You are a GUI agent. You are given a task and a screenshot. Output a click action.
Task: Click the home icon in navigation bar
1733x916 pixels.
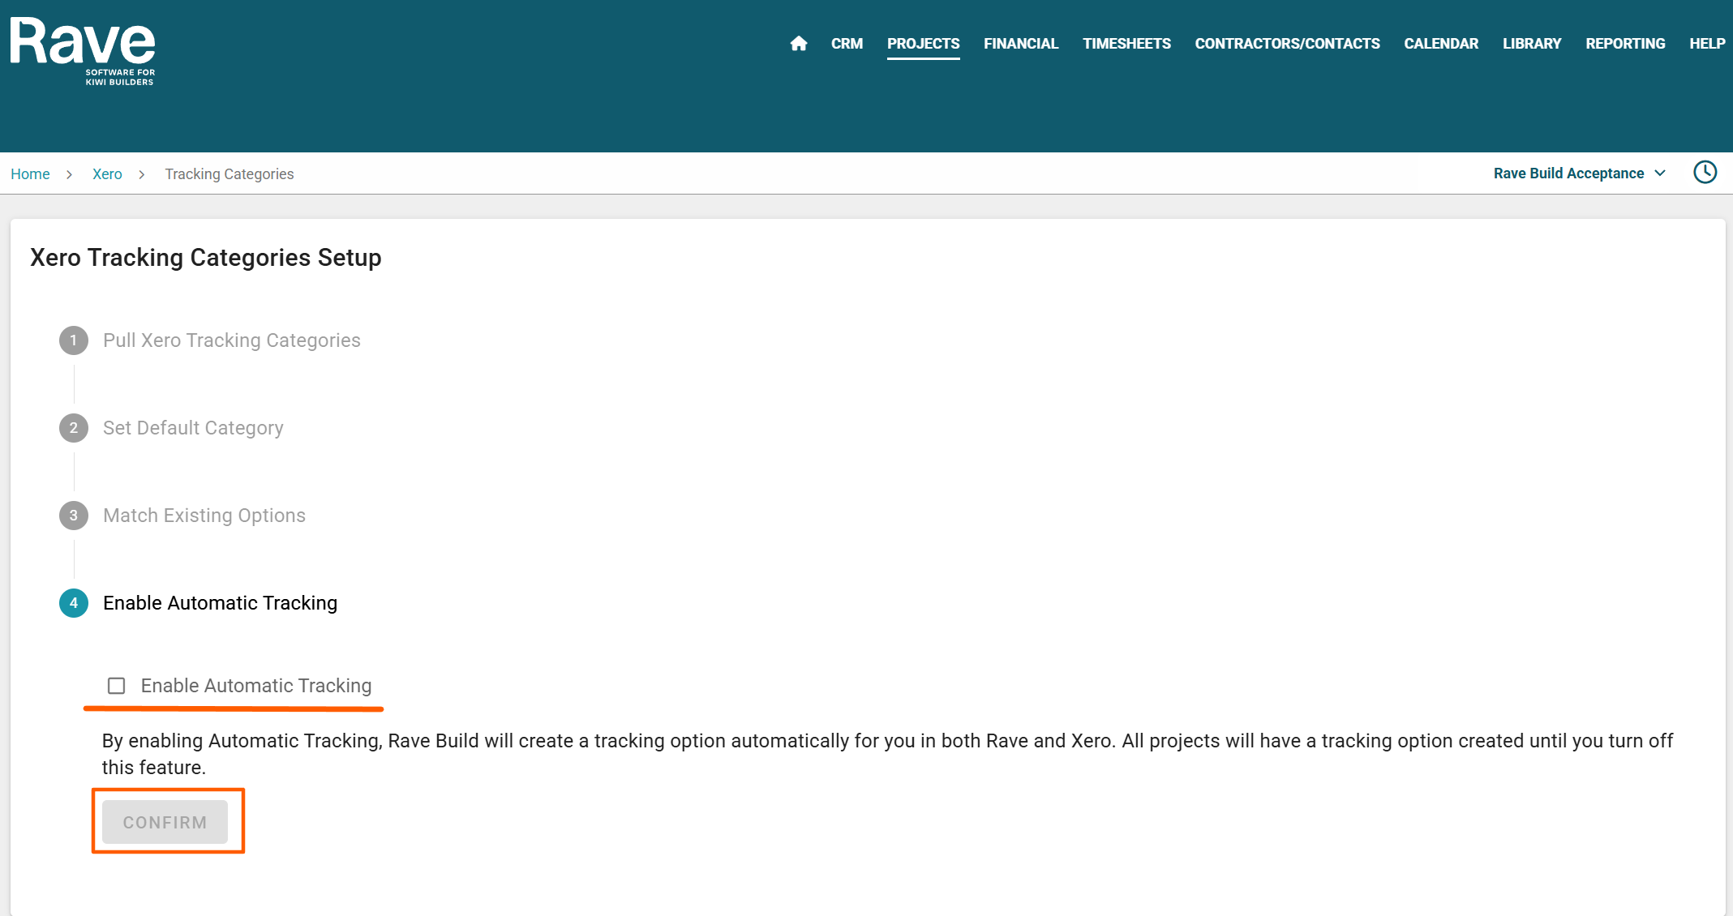798,44
